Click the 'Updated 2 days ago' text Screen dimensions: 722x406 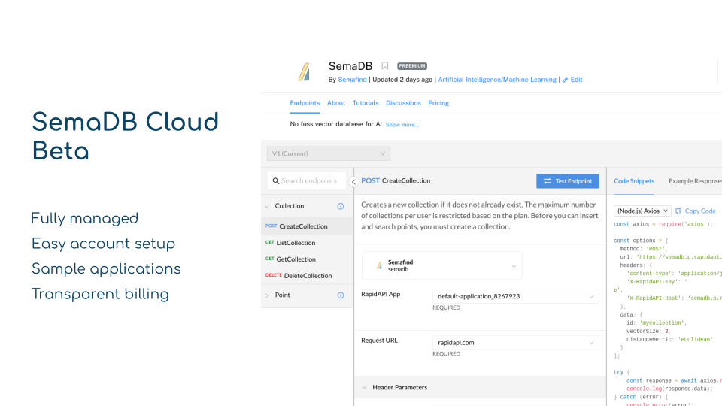tap(402, 80)
